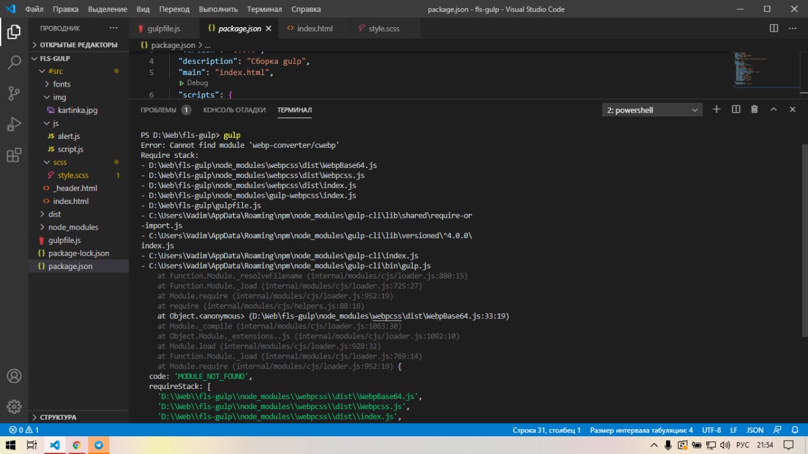Click the Explorer panel more actions ellipsis
808x454 pixels.
[114, 28]
